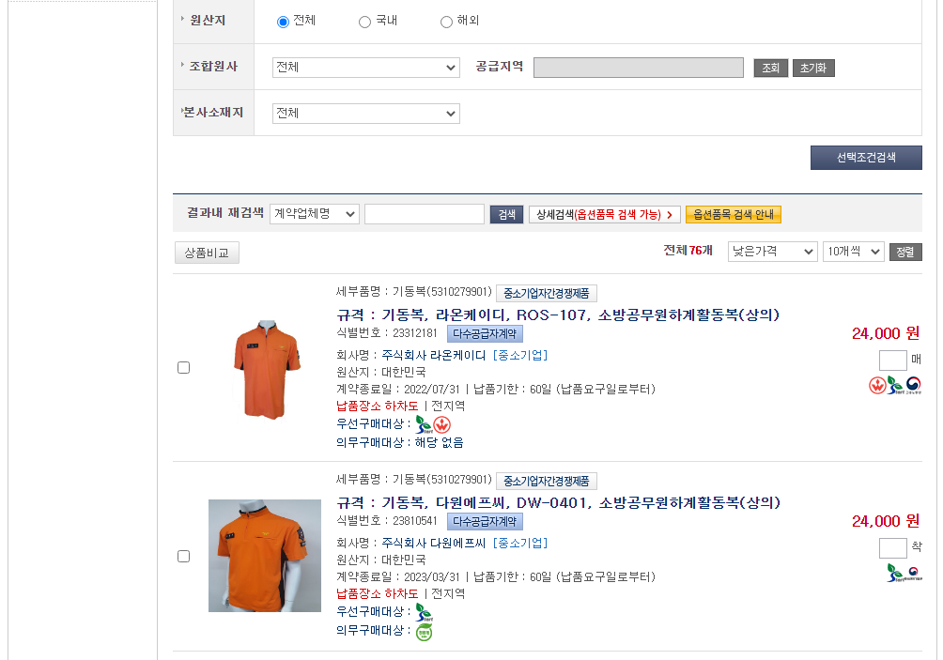
Task: Open 본사소재지 dropdown
Action: pyautogui.click(x=365, y=113)
